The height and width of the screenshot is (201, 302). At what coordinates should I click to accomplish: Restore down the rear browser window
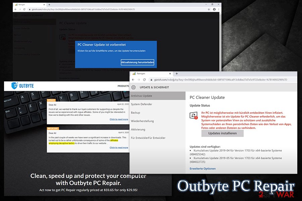coord(212,4)
